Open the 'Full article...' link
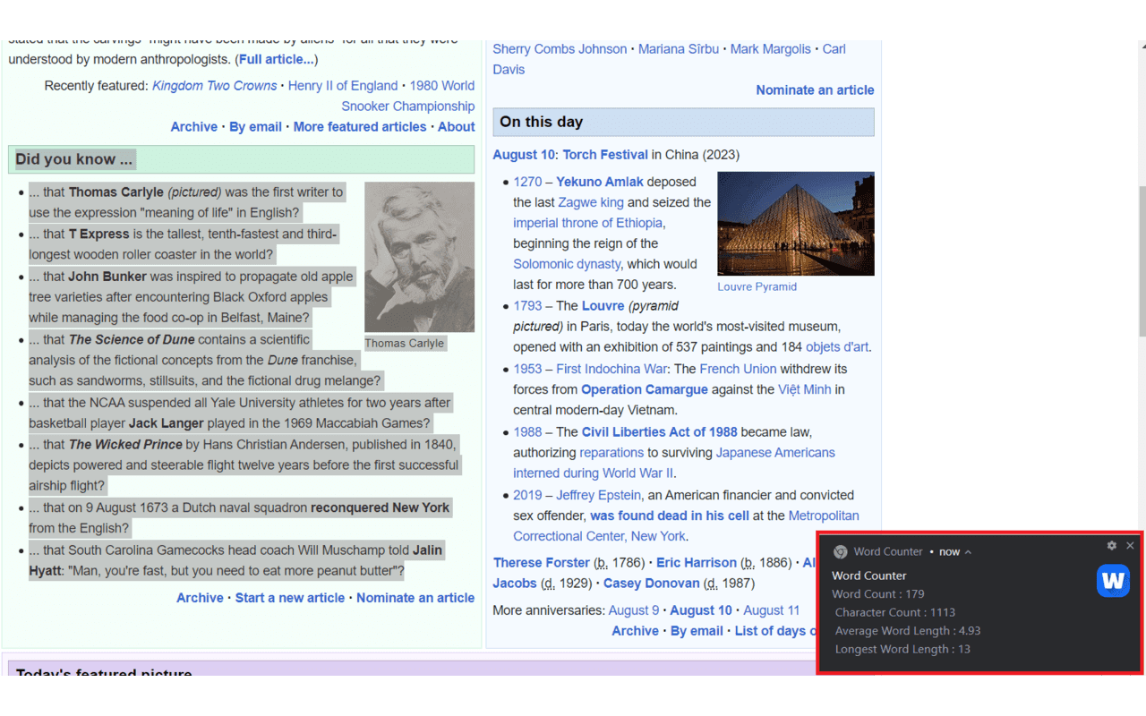The height and width of the screenshot is (716, 1146). coord(277,59)
